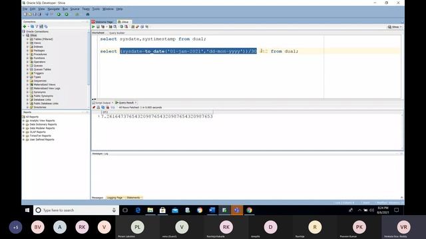Expand Data Dictionary Reports node

click(24, 124)
